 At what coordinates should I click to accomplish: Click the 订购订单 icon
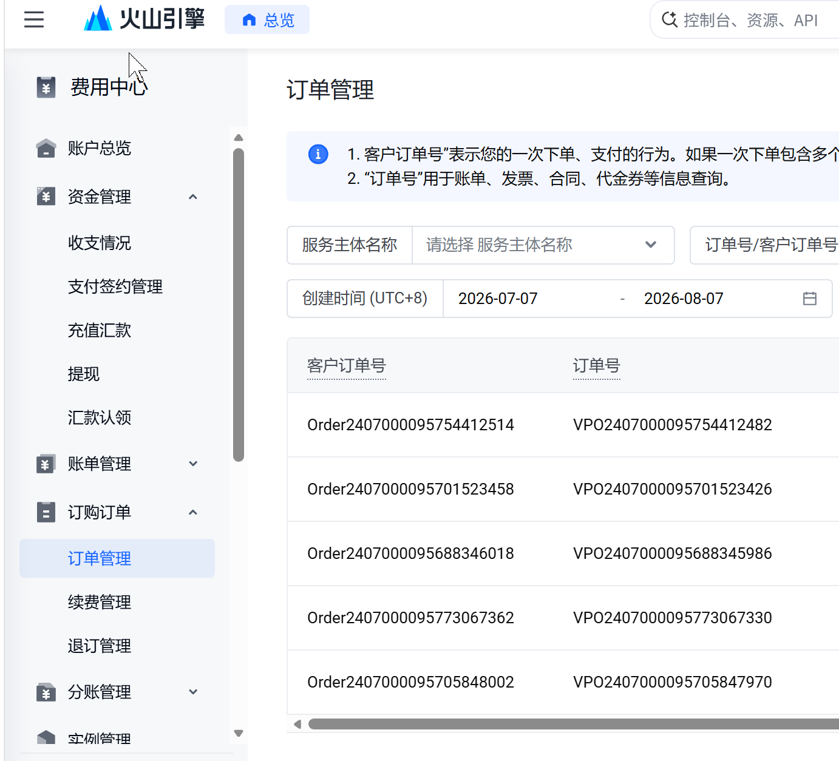46,512
